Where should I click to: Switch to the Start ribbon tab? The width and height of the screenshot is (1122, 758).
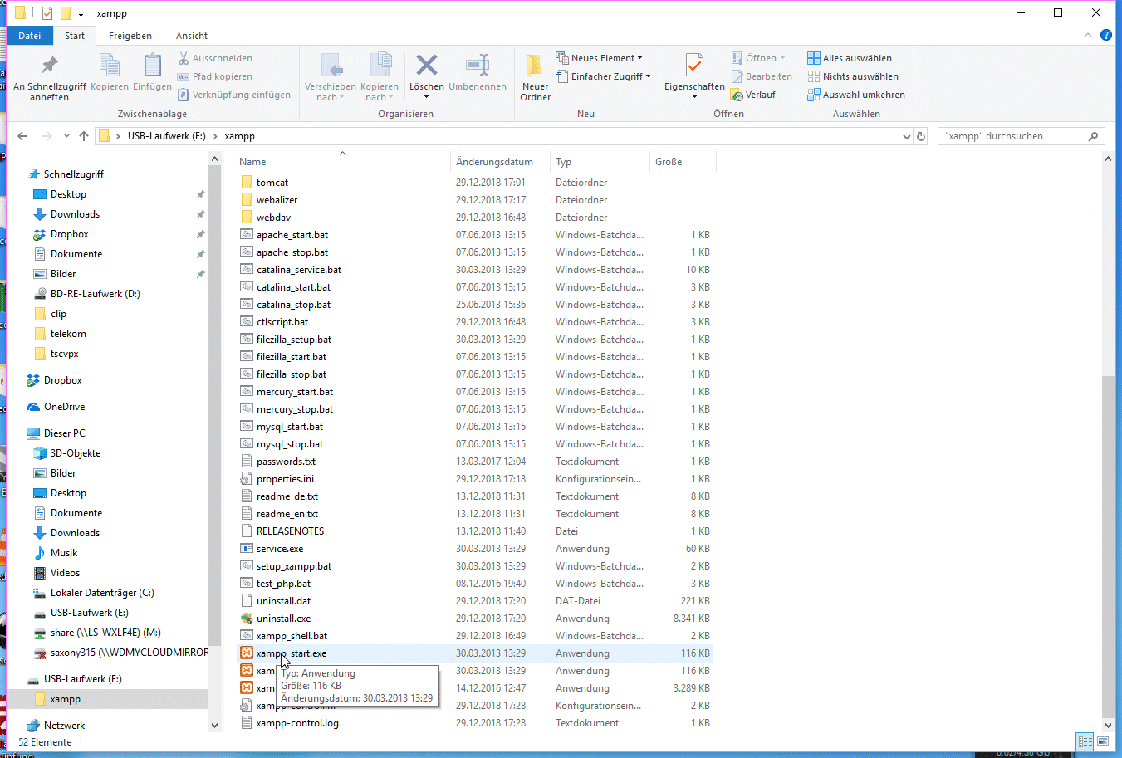[x=75, y=36]
